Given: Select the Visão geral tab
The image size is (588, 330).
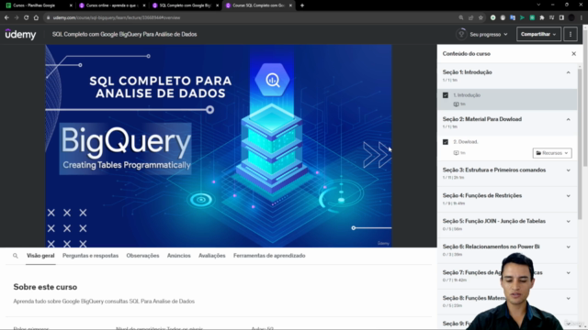Looking at the screenshot, I should tap(40, 256).
